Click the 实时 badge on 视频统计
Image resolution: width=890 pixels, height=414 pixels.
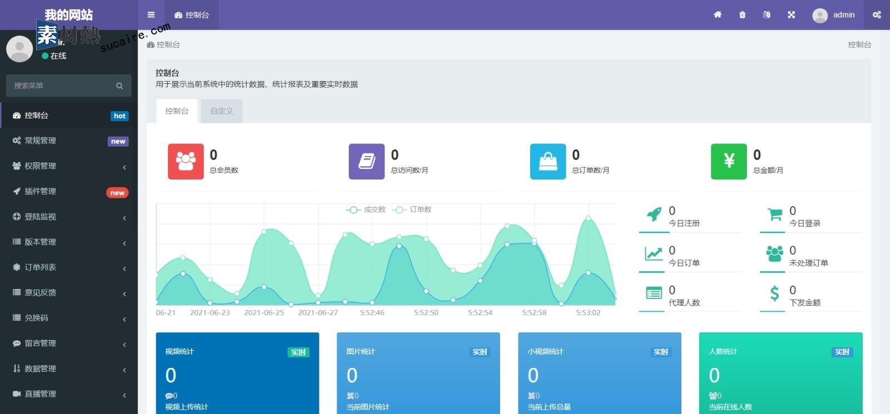point(299,352)
